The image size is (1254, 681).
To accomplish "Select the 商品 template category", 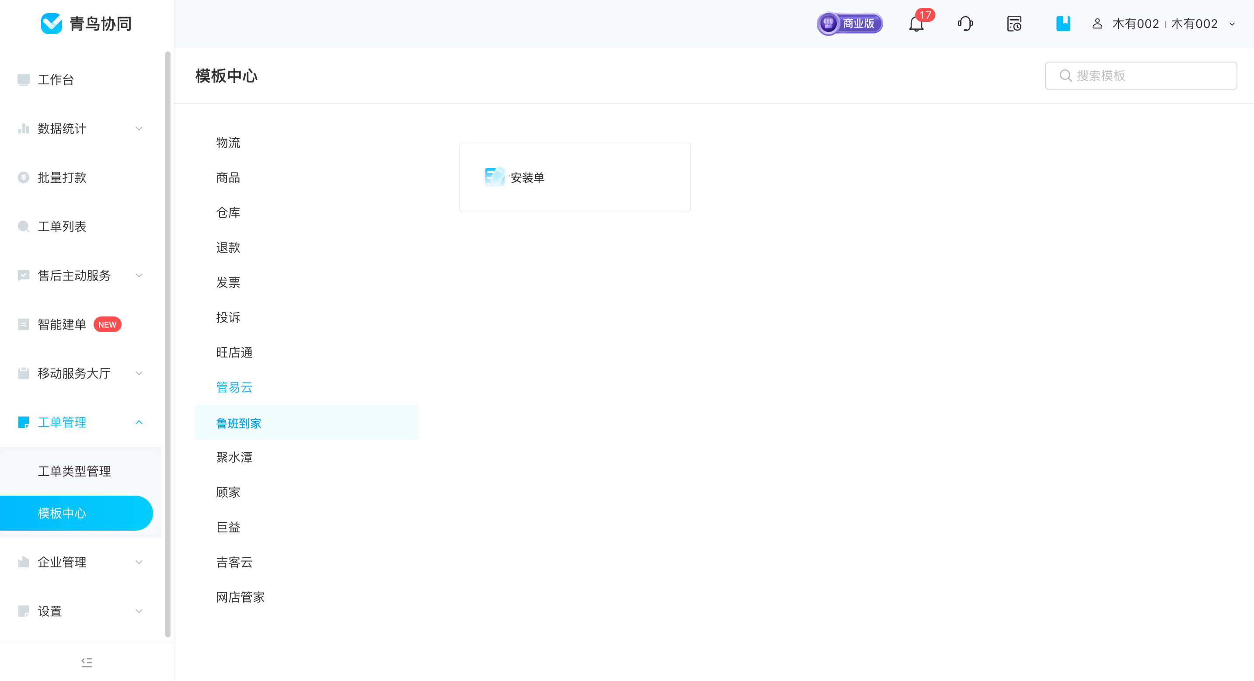I will pos(306,177).
